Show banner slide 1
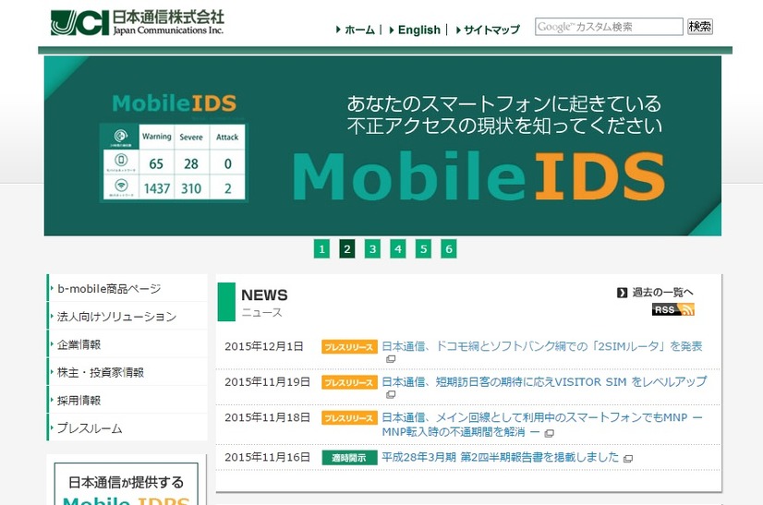The height and width of the screenshot is (505, 763). coord(321,249)
